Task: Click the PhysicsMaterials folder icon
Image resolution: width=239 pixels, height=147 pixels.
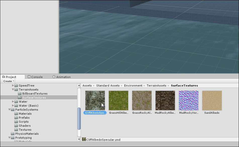Action: click(13, 134)
